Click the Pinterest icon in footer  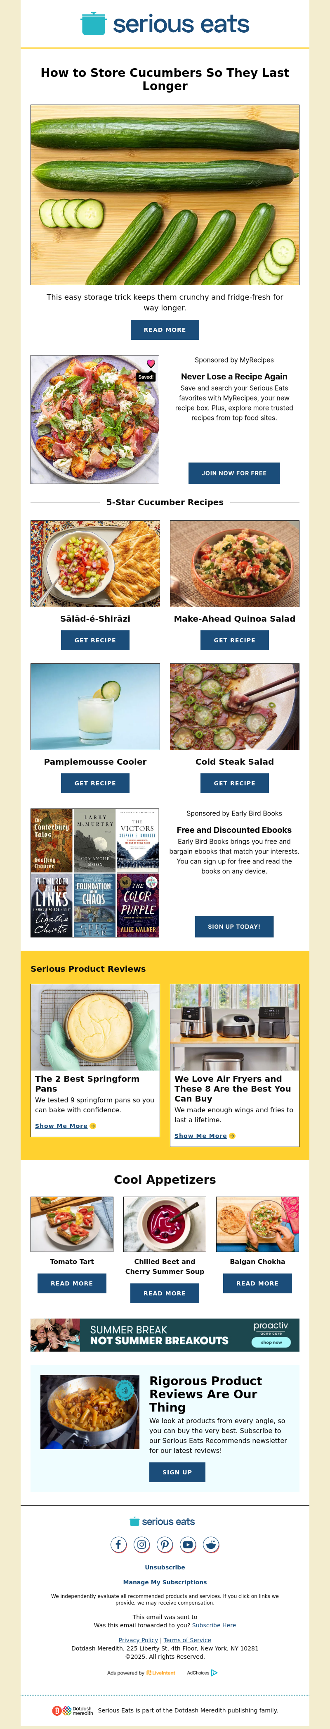(x=165, y=1544)
